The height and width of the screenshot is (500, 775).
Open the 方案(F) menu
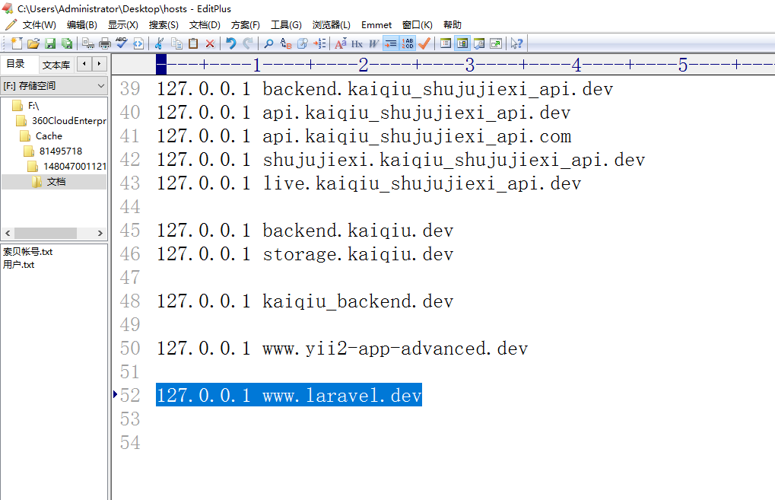[245, 24]
